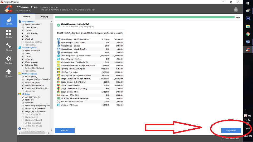Click the check for updates link
Viewport: 253px width, 142px height.
[x=232, y=138]
